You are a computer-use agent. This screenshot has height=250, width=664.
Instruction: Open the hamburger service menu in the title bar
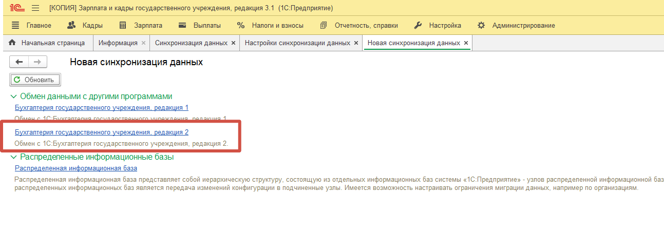tap(35, 8)
